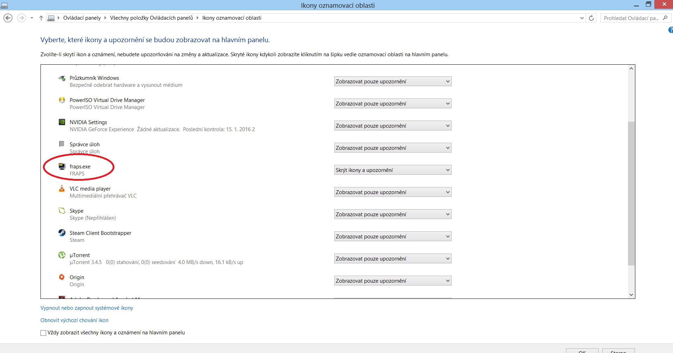Click the µTorrent 3.4.5 download status text

pyautogui.click(x=156, y=262)
